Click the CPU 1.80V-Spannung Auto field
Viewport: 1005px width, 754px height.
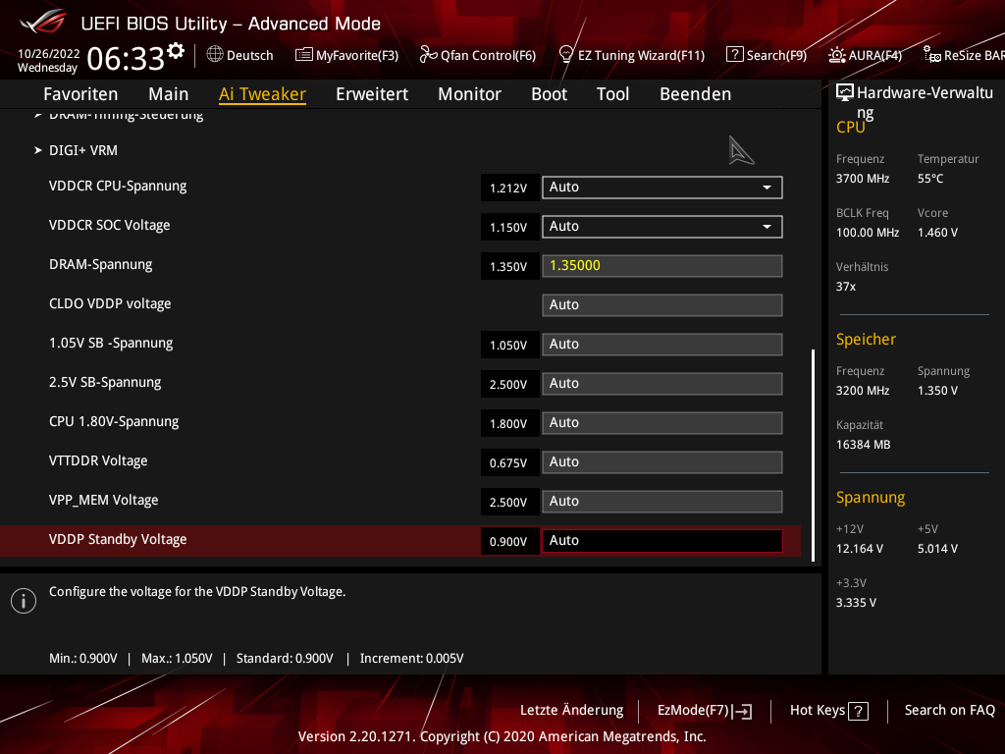(x=662, y=423)
